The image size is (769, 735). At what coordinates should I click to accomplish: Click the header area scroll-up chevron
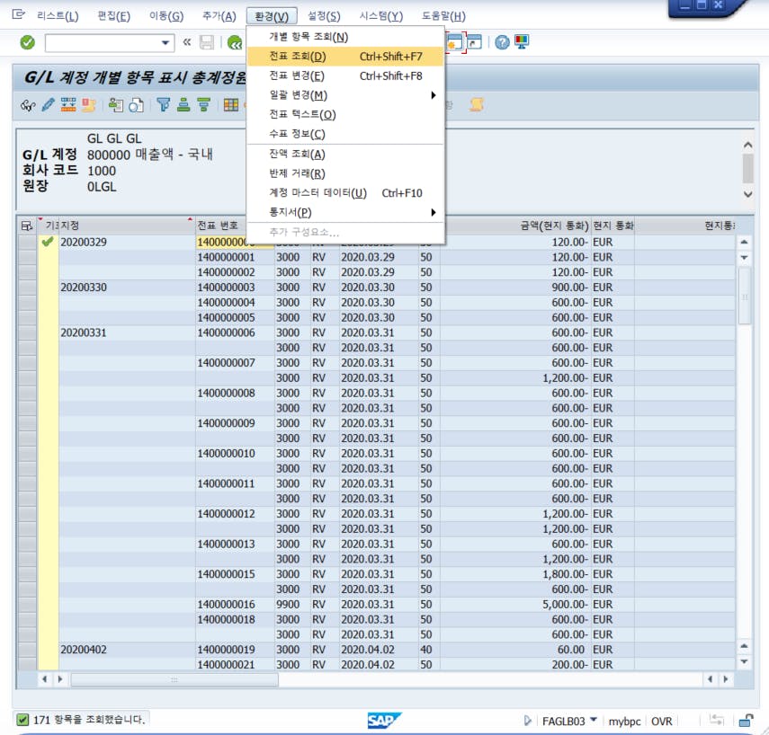747,145
